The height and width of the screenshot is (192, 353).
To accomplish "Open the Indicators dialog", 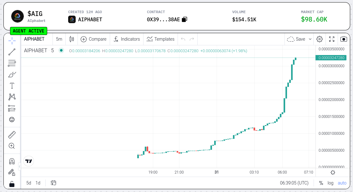I will (x=127, y=39).
